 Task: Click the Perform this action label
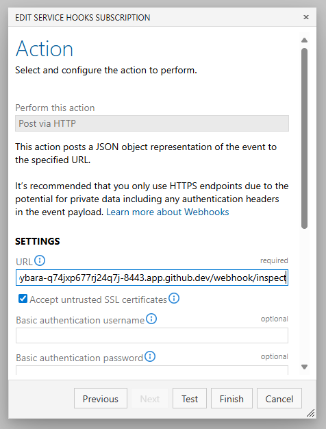55,108
